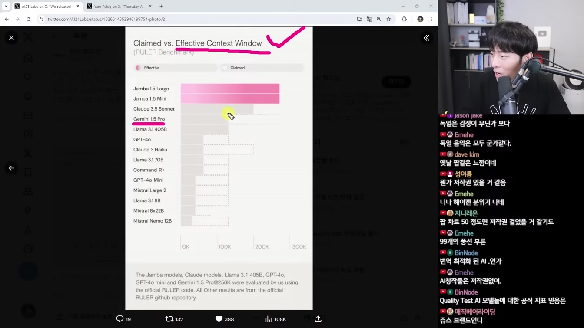Click the chat username '매직베어라이딩'
The image size is (584, 328).
pyautogui.click(x=475, y=312)
